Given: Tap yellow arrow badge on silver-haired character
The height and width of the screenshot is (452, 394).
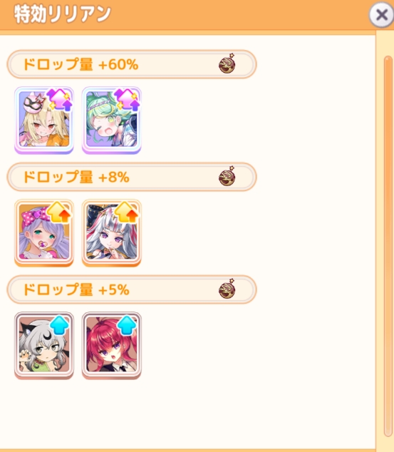Looking at the screenshot, I should click(127, 212).
